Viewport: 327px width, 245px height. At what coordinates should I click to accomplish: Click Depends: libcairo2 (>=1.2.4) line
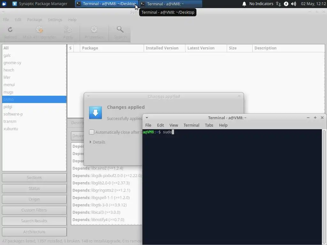click(x=98, y=168)
